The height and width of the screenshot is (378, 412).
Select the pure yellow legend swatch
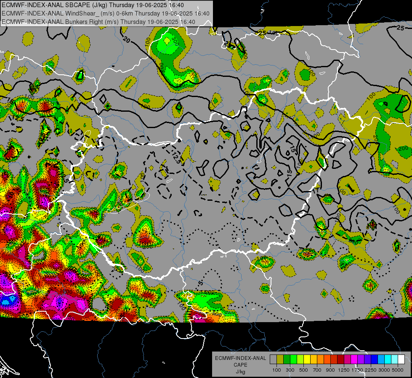pyautogui.click(x=307, y=359)
